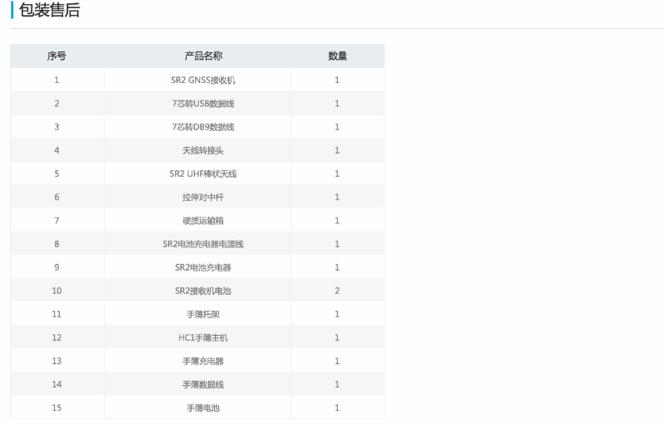Select the 拉伸对中杆 product name

coord(203,197)
